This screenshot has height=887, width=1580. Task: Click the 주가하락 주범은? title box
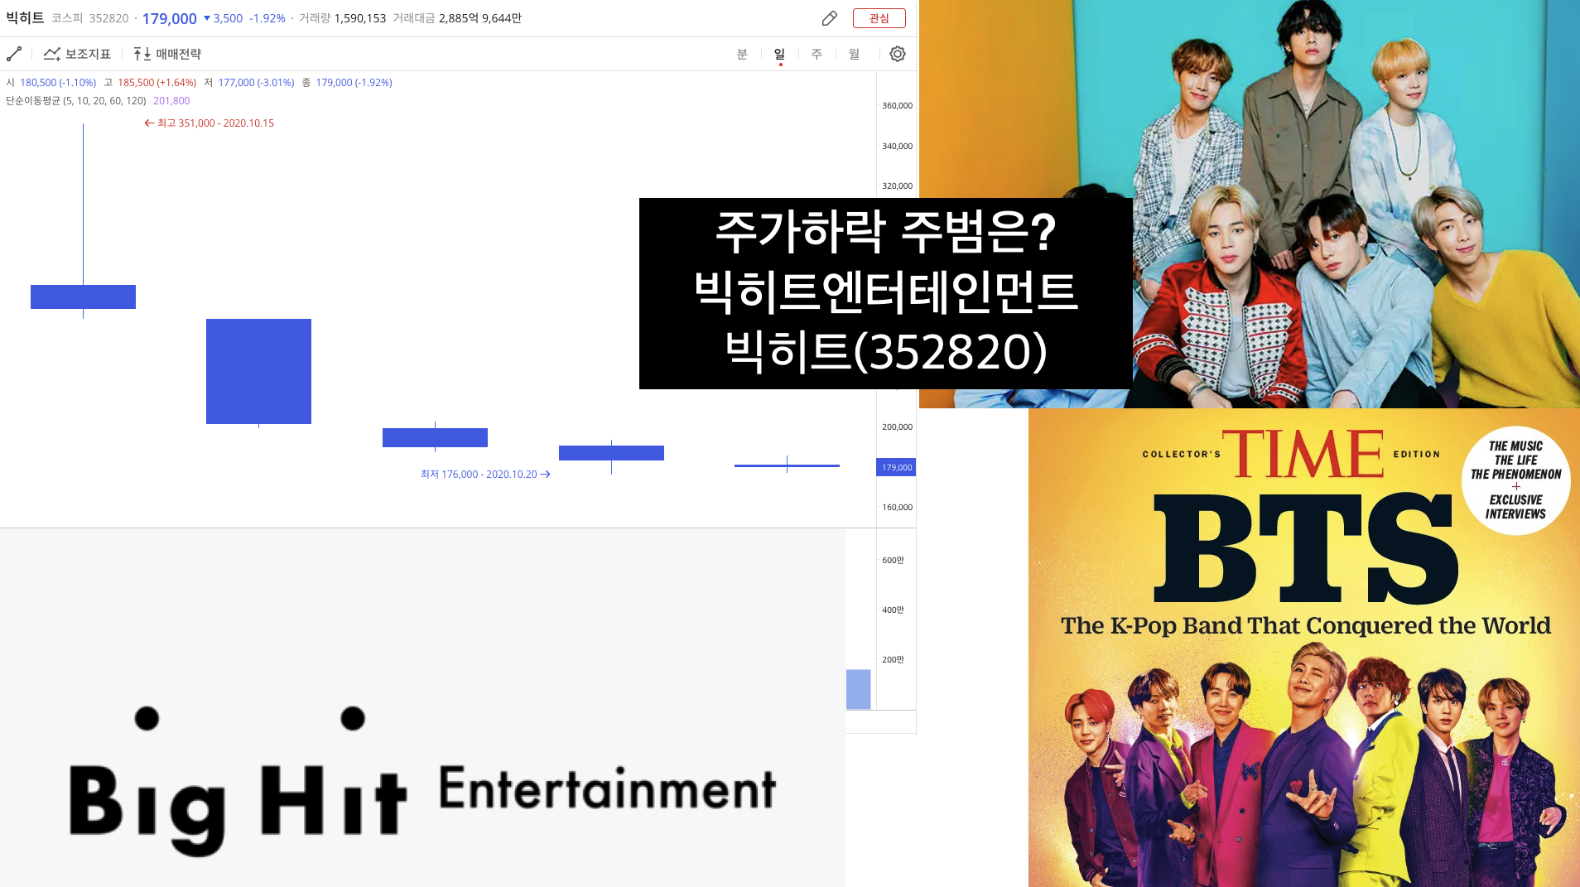[x=886, y=293]
